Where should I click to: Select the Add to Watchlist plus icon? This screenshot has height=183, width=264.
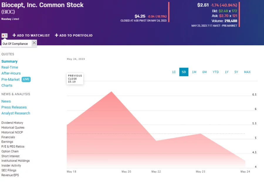coord(14,35)
